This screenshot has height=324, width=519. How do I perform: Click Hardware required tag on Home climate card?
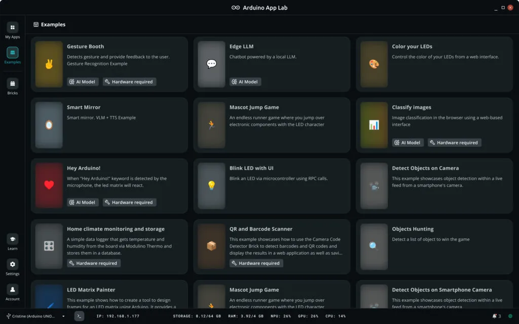94,263
